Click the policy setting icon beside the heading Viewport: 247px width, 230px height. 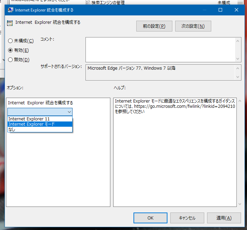click(x=10, y=23)
